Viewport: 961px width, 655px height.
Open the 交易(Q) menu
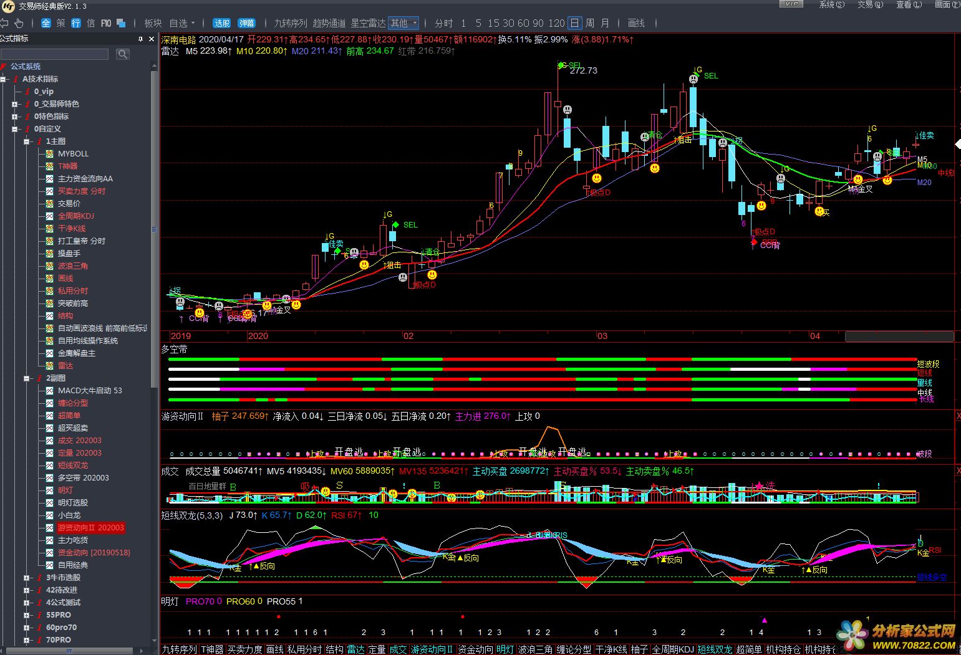coord(871,4)
